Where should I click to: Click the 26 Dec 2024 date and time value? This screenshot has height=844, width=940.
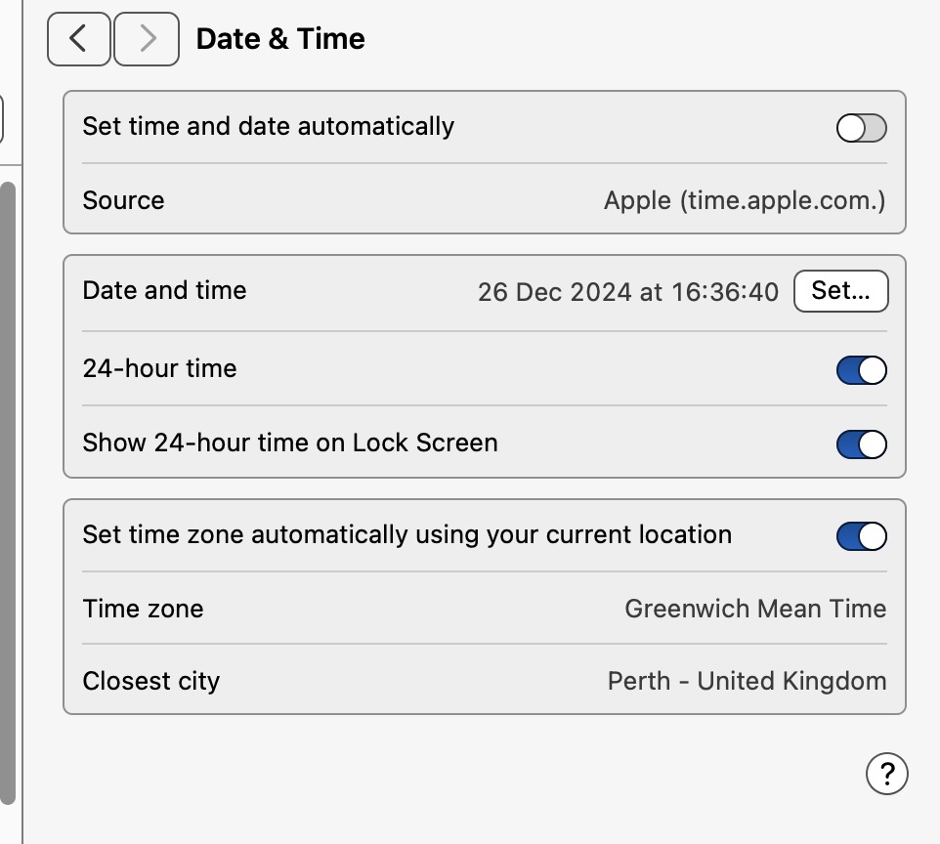[x=627, y=291]
